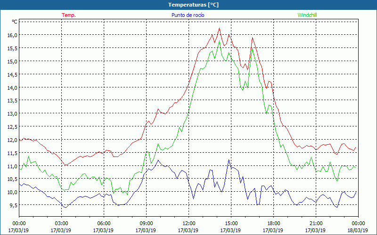Image resolution: width=377 pixels, height=235 pixels.
Task: Click the '14,5' y-axis value
Action: click(x=12, y=75)
